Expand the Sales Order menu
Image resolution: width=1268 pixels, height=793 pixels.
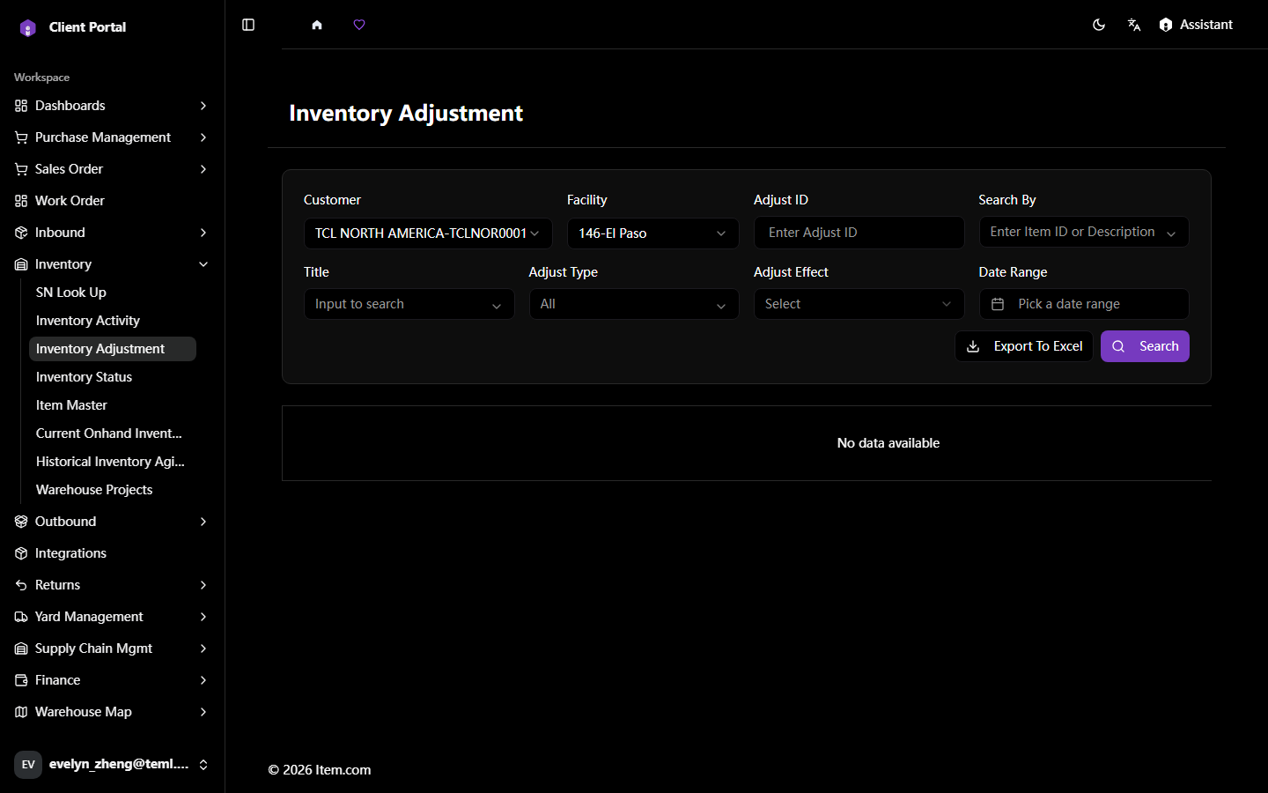tap(112, 169)
